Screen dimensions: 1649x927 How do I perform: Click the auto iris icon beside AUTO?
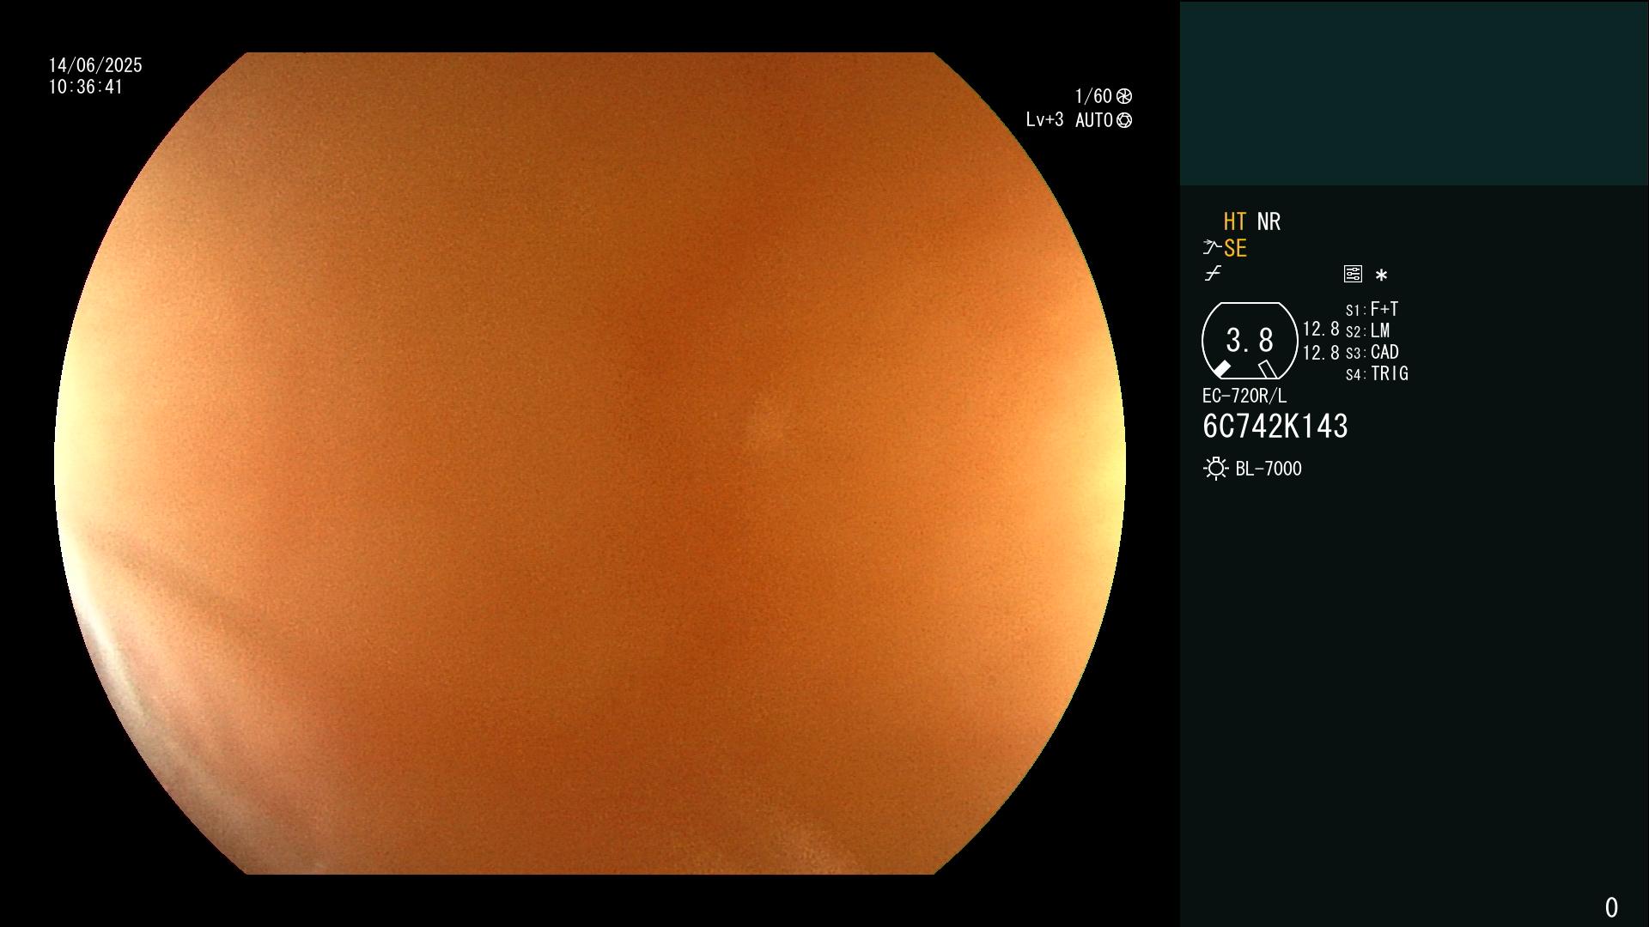(x=1124, y=120)
